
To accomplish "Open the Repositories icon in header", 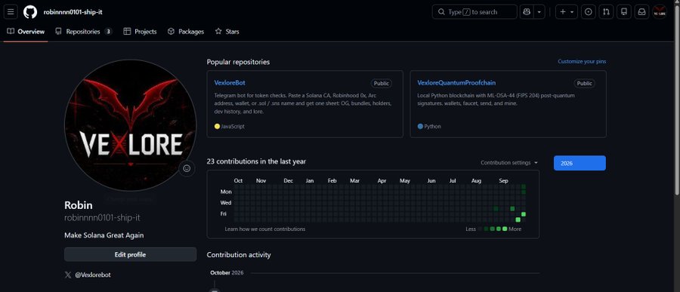I will (624, 12).
